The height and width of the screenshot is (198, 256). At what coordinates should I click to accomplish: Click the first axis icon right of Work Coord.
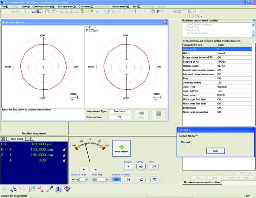(x=27, y=139)
